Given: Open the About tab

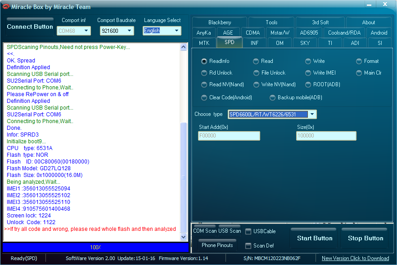Looking at the screenshot, I should [x=368, y=22].
